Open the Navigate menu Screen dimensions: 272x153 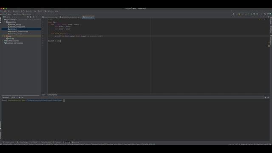coord(16,11)
